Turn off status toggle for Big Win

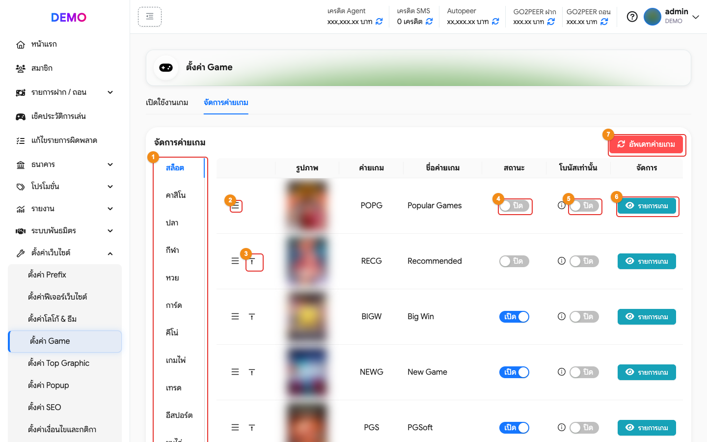click(514, 317)
